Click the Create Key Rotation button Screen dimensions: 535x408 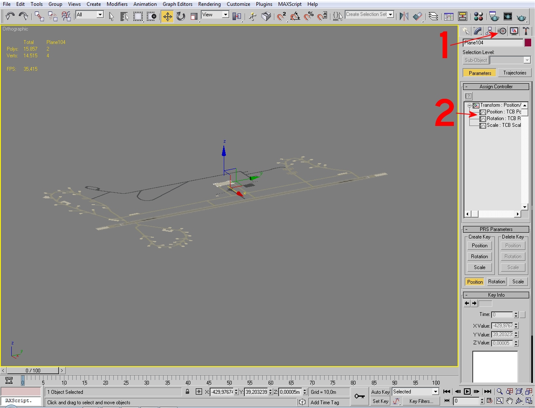[x=479, y=257]
